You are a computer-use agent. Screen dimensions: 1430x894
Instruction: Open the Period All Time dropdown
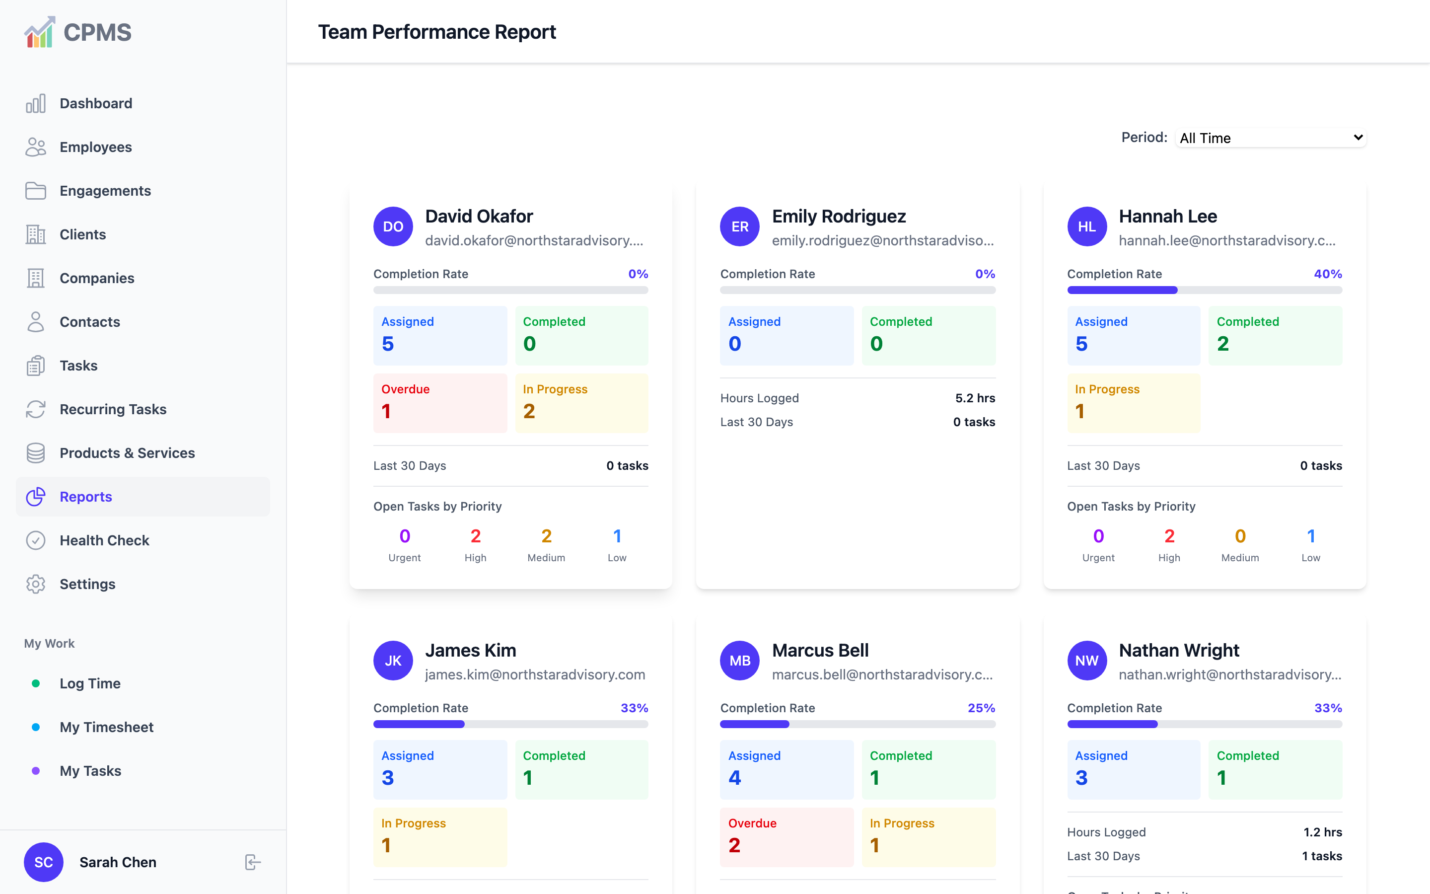pos(1271,138)
